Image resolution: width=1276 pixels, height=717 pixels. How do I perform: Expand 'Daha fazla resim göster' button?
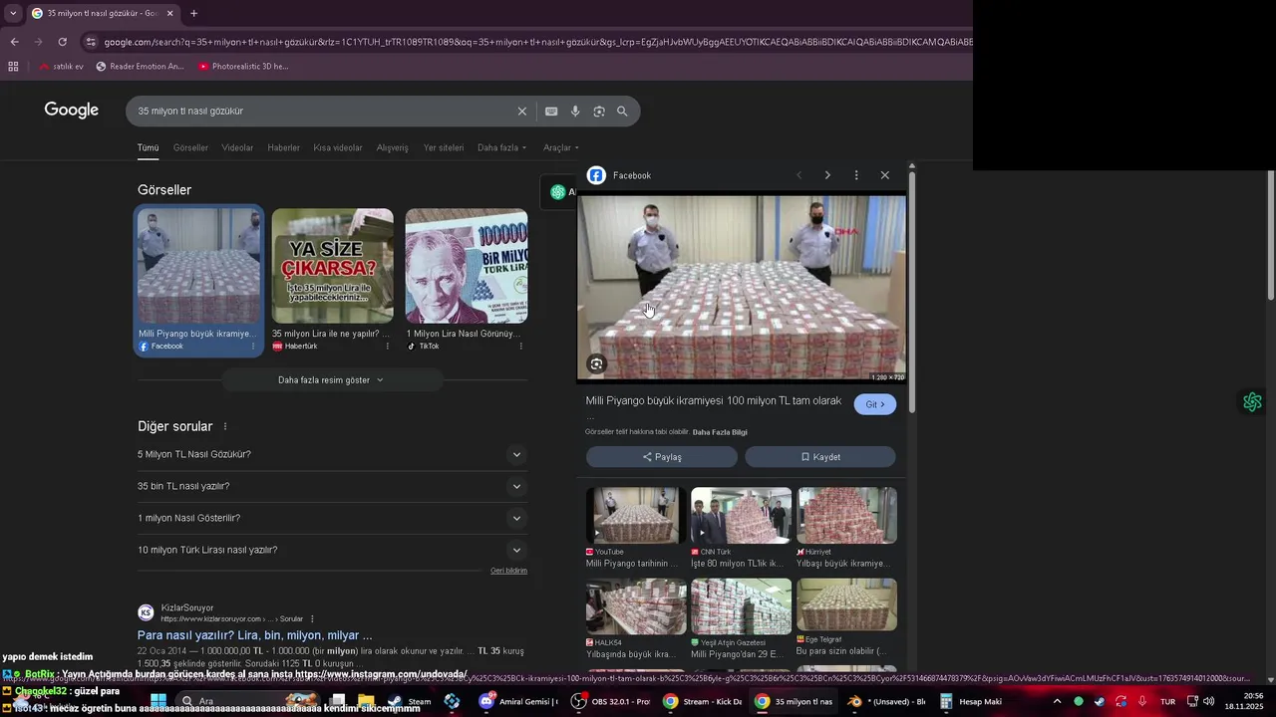(332, 379)
